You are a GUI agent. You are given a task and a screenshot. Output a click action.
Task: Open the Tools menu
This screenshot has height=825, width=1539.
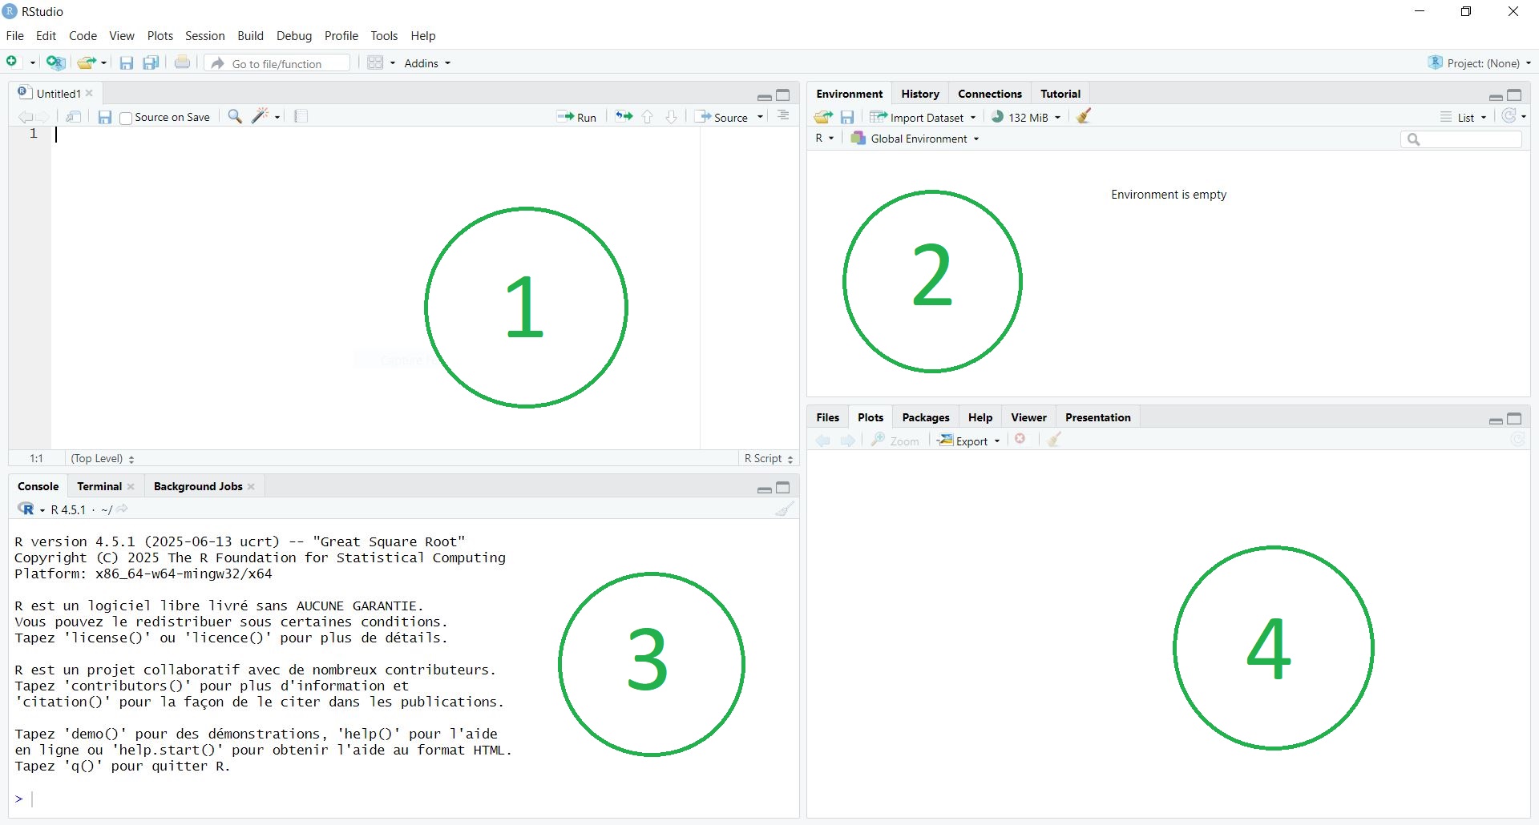point(384,36)
